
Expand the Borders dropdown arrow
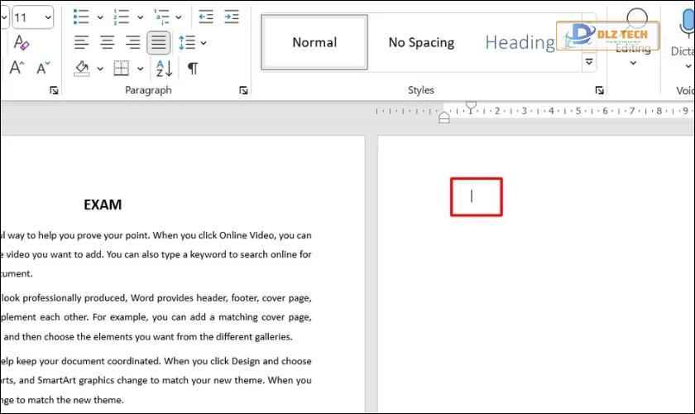[140, 69]
